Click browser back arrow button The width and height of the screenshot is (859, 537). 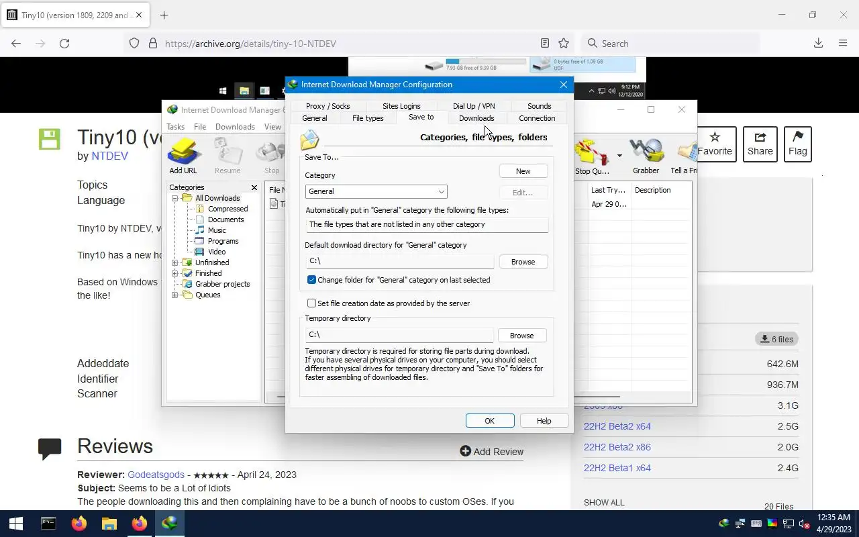[16, 43]
